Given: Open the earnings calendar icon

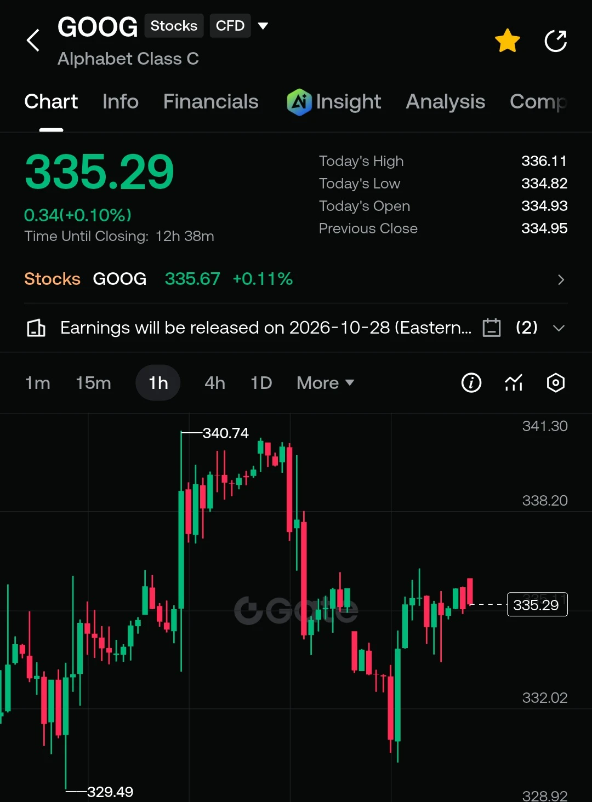Looking at the screenshot, I should [x=492, y=328].
